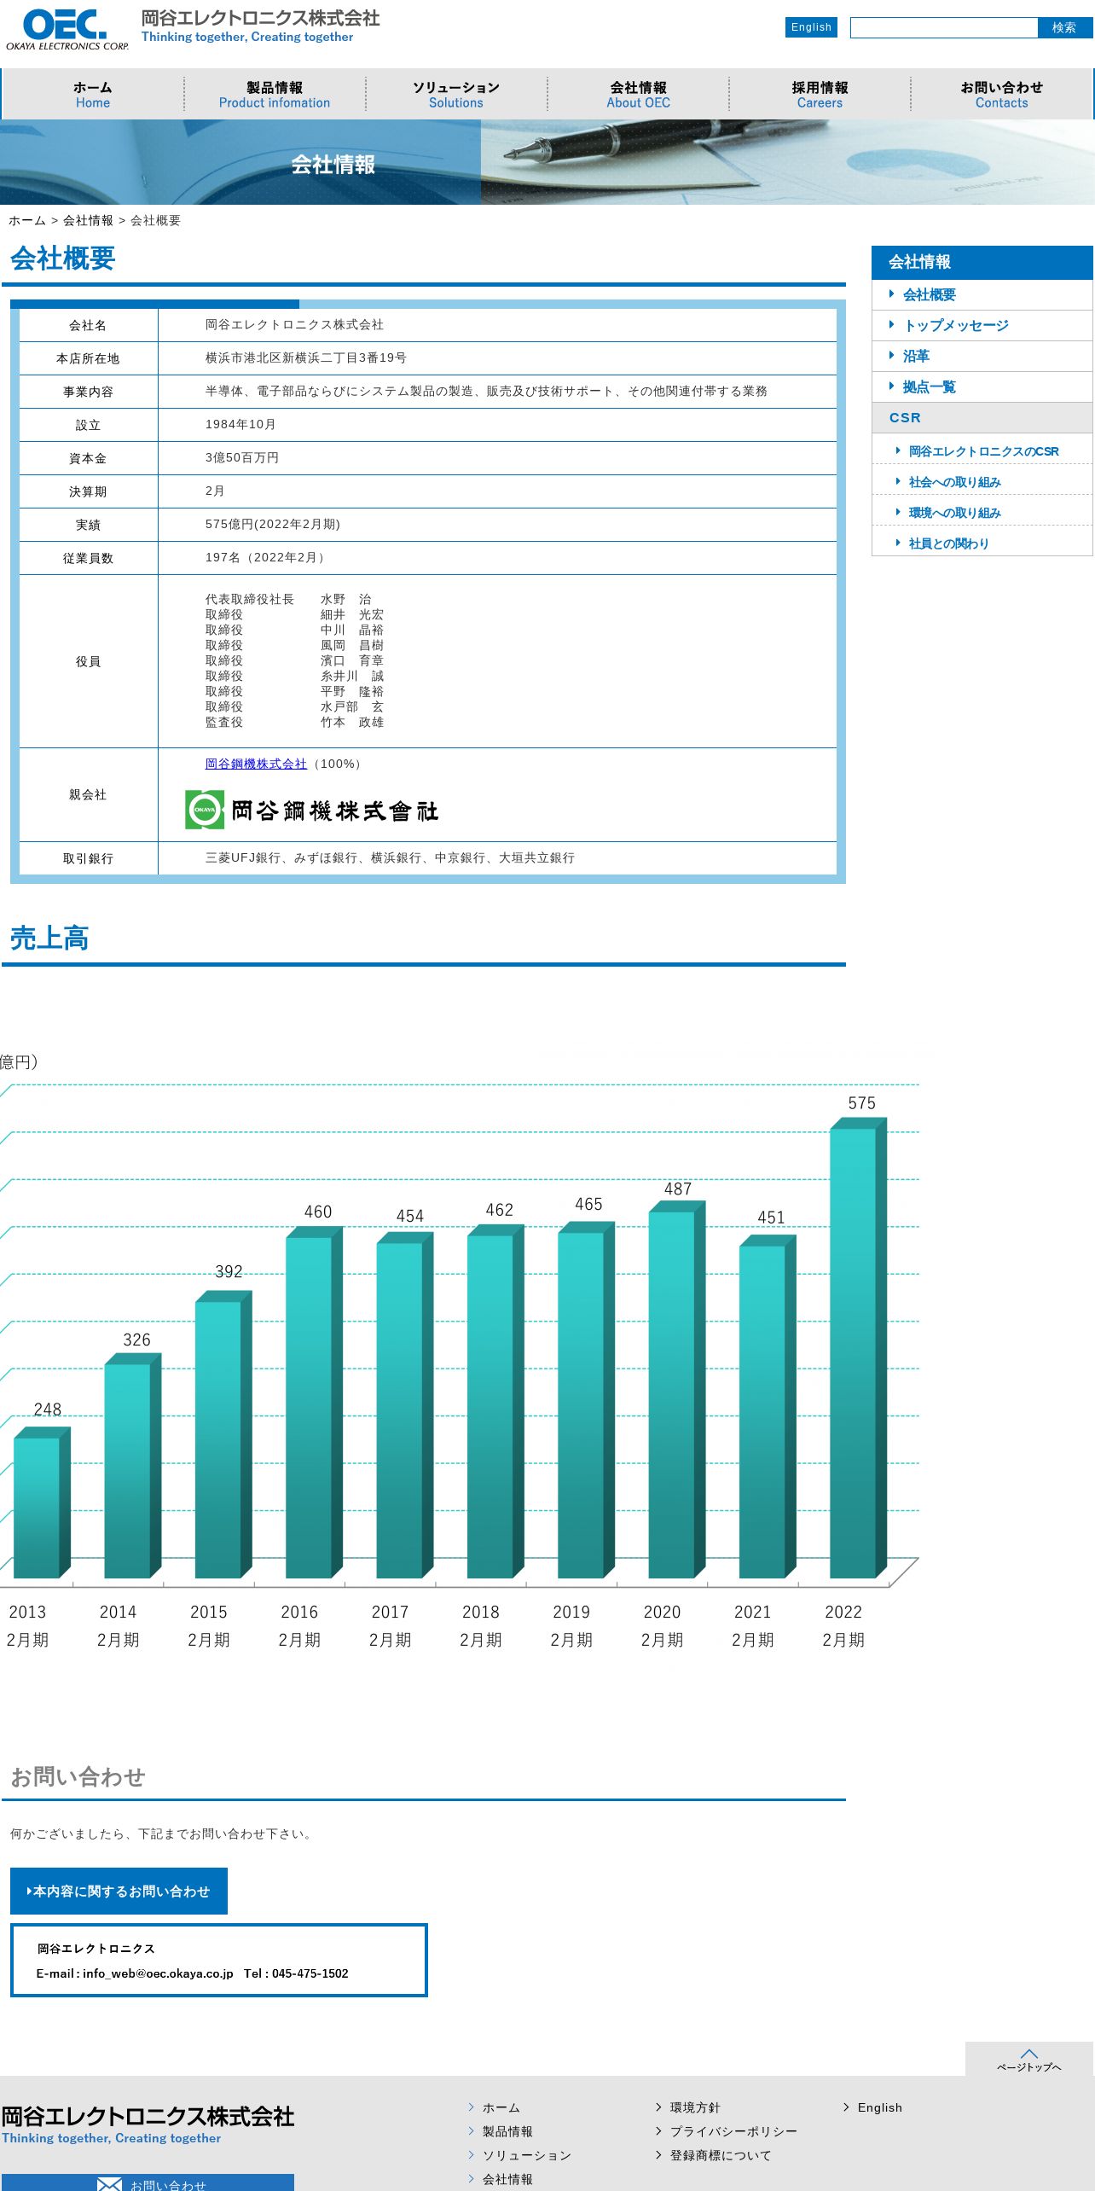Open the 製品情報 Product information menu
Image resolution: width=1095 pixels, height=2191 pixels.
(275, 94)
